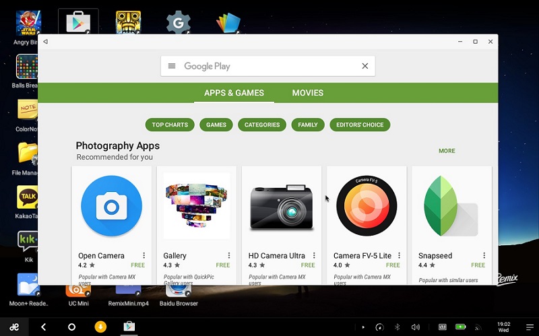Check battery status tray icon
Screen dimensions: 539x336
coord(460,327)
